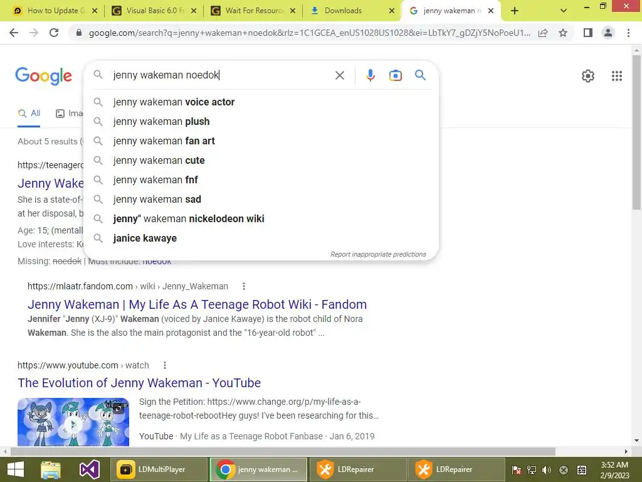Select suggestion 'jenny wakeman sad'

261,199
